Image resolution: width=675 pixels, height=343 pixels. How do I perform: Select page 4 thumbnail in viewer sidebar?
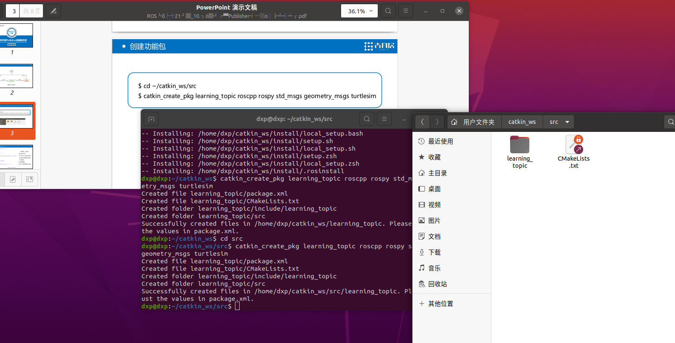pyautogui.click(x=16, y=157)
